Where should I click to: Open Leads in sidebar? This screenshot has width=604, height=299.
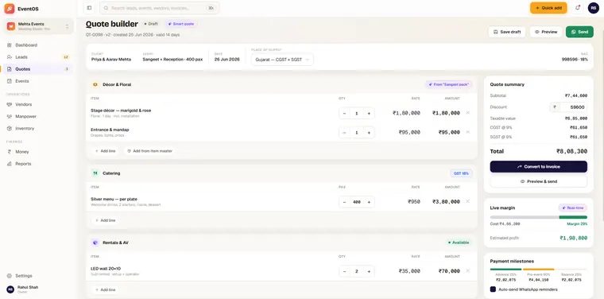click(x=39, y=57)
